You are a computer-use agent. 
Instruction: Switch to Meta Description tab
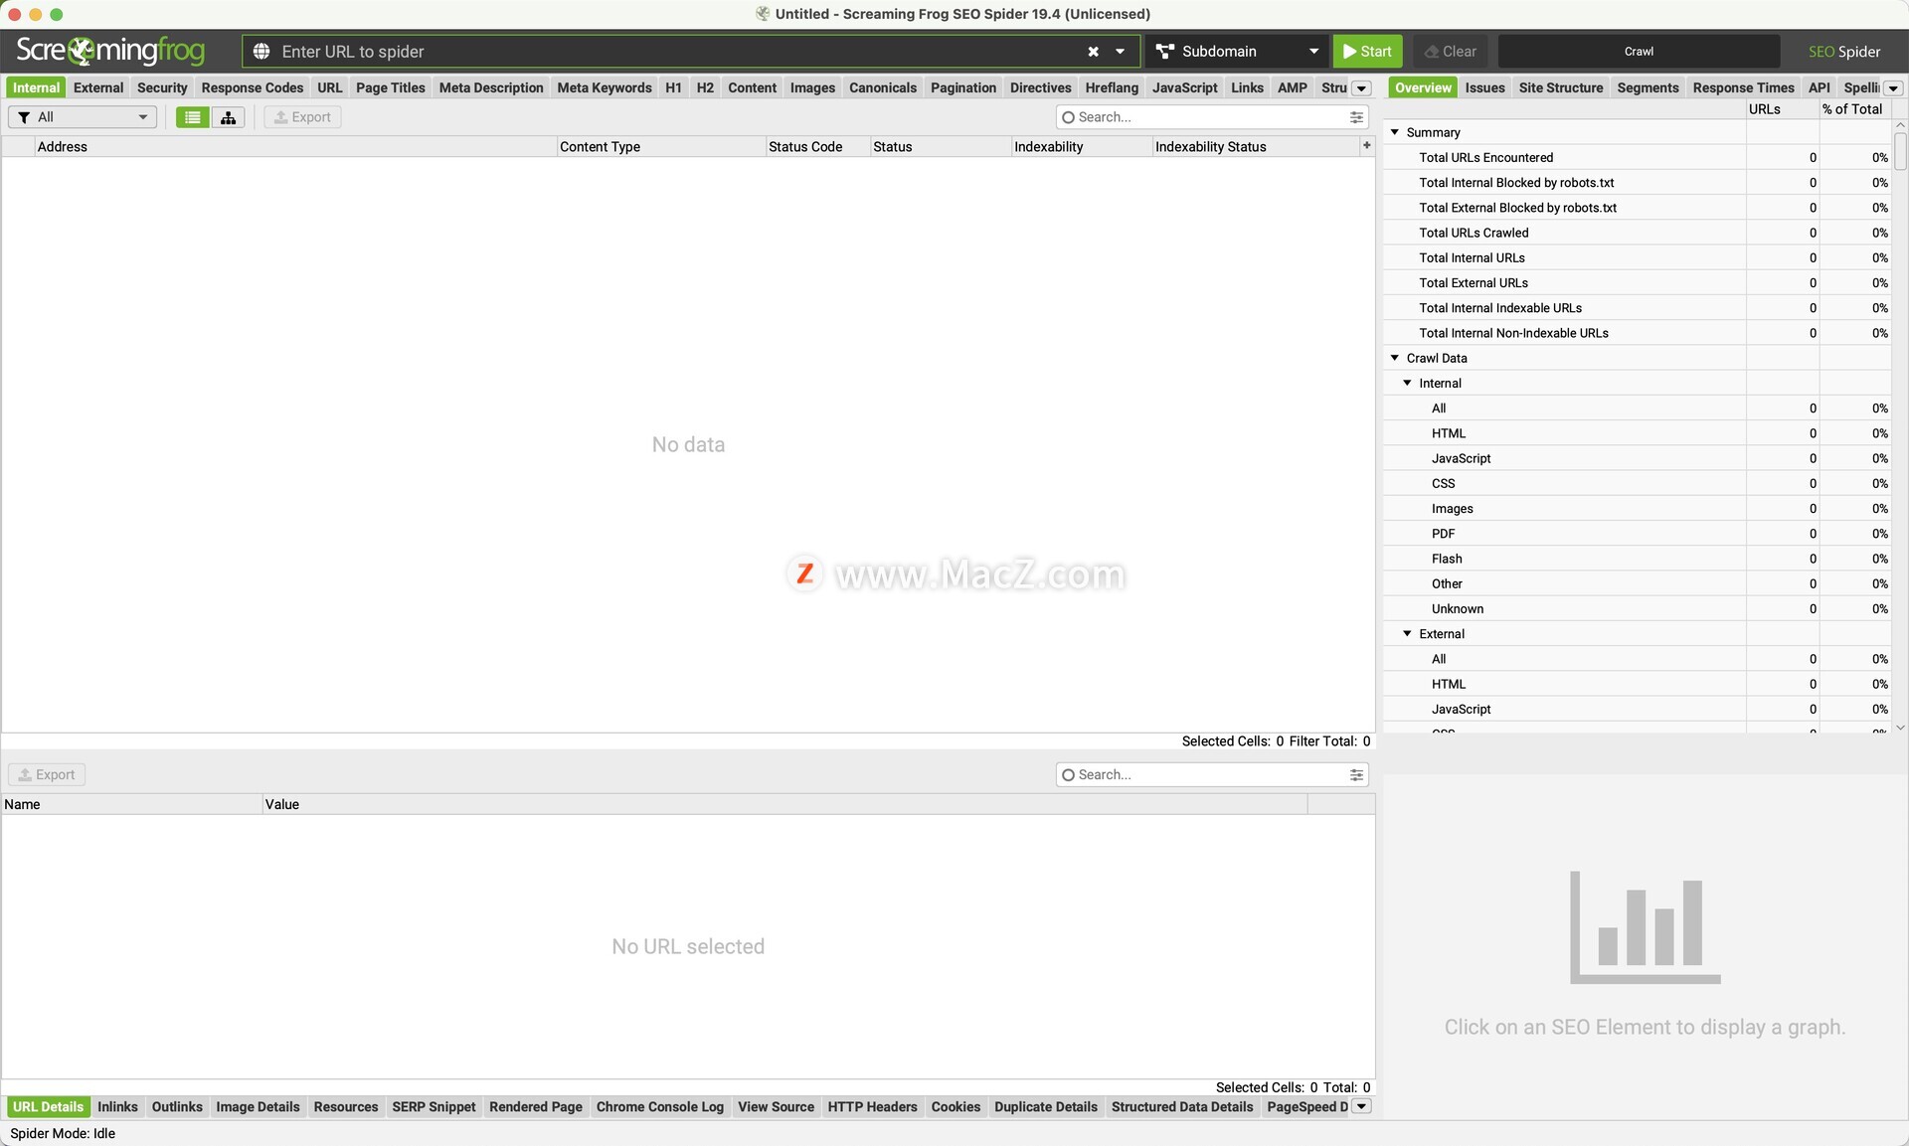pyautogui.click(x=491, y=87)
